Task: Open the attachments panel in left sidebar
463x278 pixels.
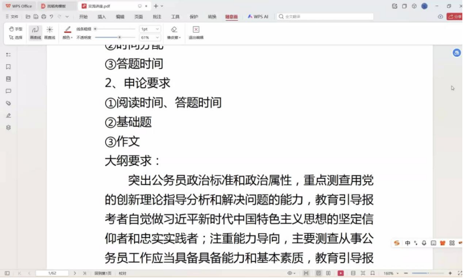Action: click(x=8, y=103)
